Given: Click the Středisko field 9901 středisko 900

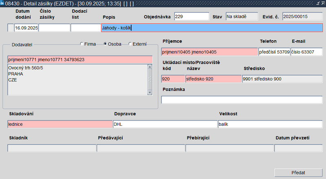Looking at the screenshot, I should [282, 79].
